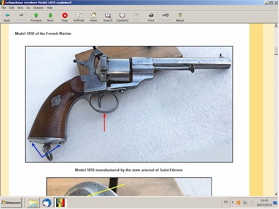Print the current topic
This screenshot has height=209, width=279.
coord(151,18)
